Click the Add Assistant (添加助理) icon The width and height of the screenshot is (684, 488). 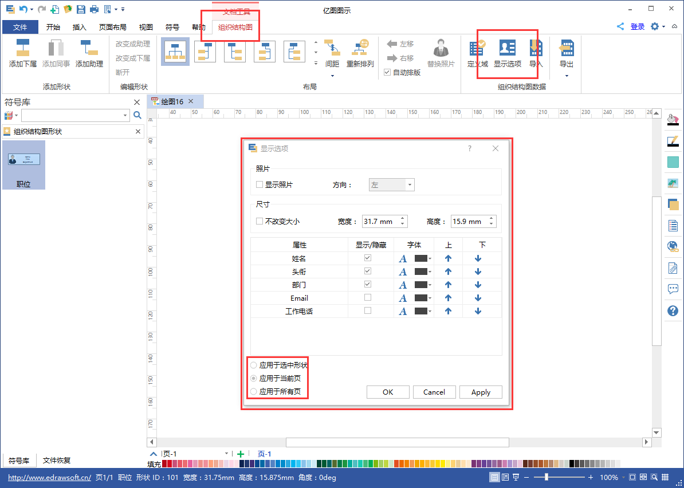click(x=89, y=48)
